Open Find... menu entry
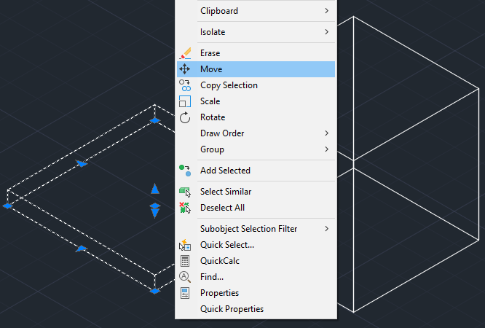Screen dimensions: 485x328 pyautogui.click(x=256, y=277)
